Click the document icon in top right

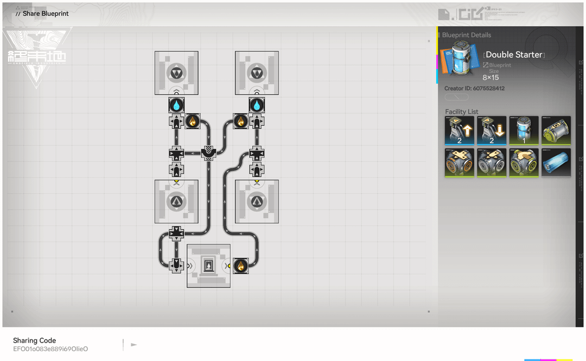coord(444,15)
